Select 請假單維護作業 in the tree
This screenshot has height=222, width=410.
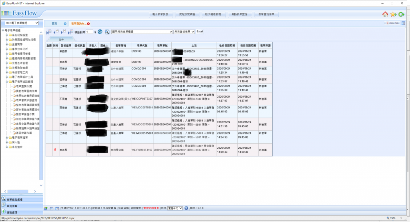25,114
